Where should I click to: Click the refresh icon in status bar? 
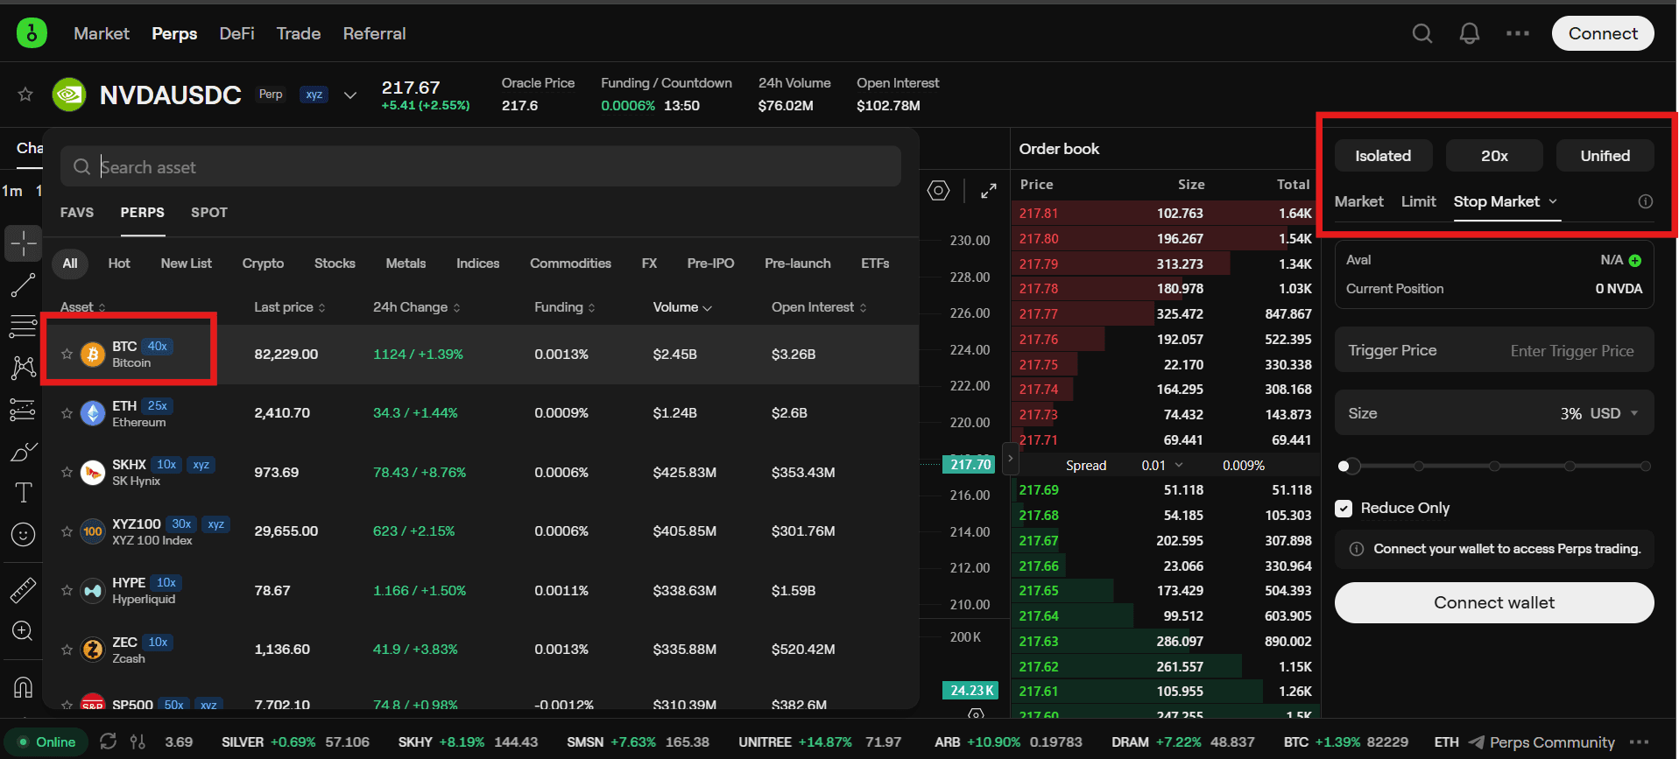pos(108,741)
